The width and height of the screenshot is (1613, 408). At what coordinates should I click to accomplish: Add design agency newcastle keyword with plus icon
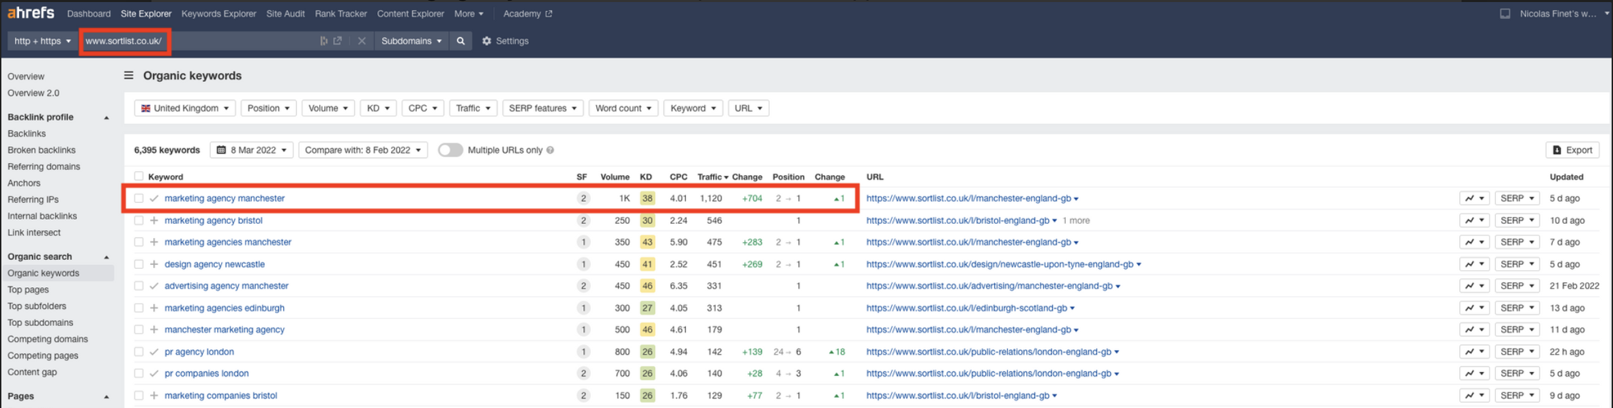[154, 264]
